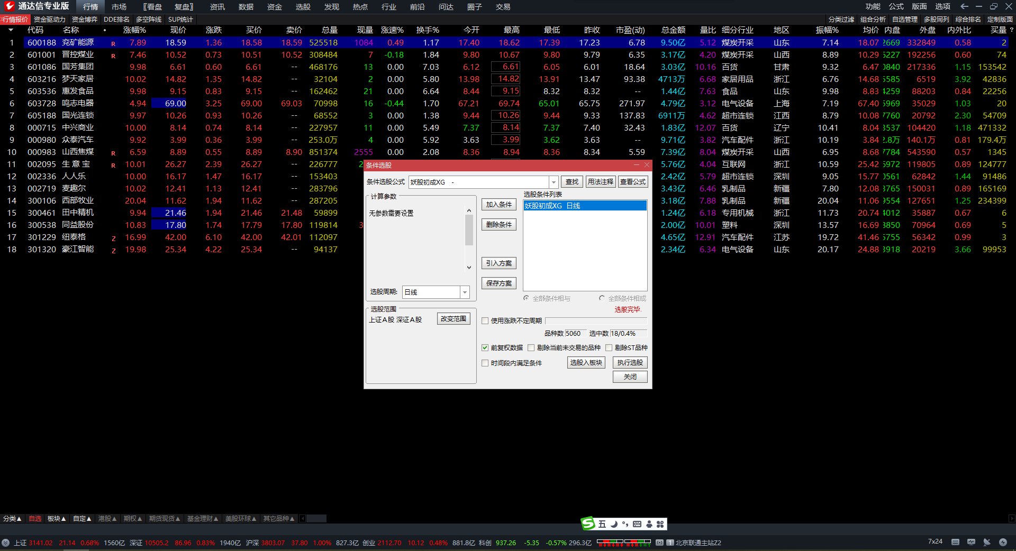Click the satellite dish icon in status bar
Image resolution: width=1016 pixels, height=551 pixels.
(x=987, y=542)
